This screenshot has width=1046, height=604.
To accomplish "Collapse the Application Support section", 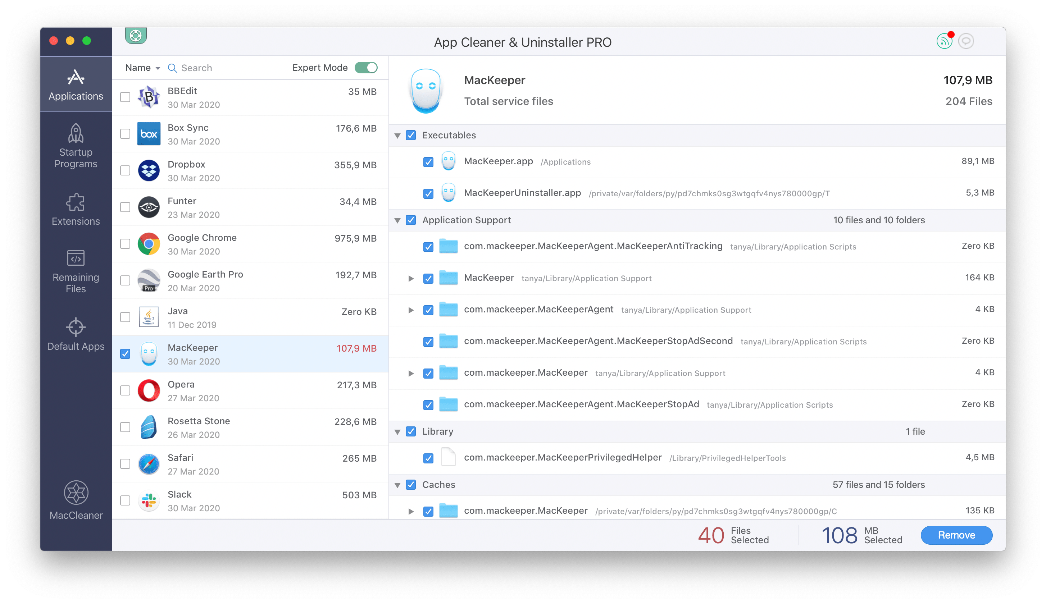I will pyautogui.click(x=401, y=219).
